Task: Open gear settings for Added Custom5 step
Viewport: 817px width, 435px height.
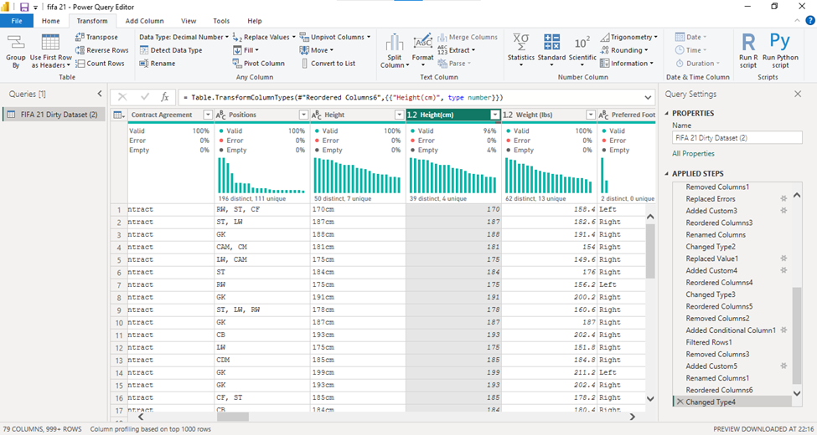Action: (x=783, y=366)
